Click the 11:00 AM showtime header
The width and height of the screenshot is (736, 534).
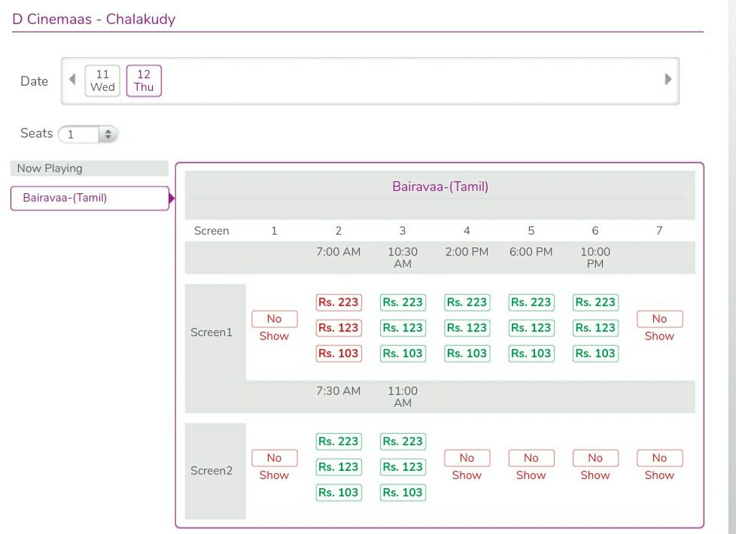click(x=403, y=396)
